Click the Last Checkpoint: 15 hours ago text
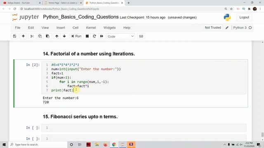The image size is (264, 148). [x=143, y=17]
